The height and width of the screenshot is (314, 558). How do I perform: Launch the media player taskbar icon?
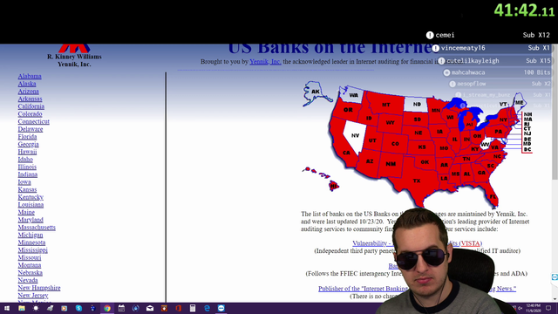pos(64,308)
